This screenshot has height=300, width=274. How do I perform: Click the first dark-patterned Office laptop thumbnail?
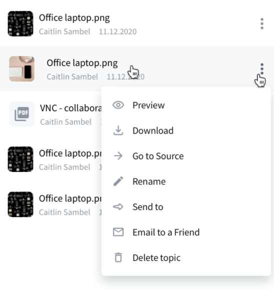point(20,23)
